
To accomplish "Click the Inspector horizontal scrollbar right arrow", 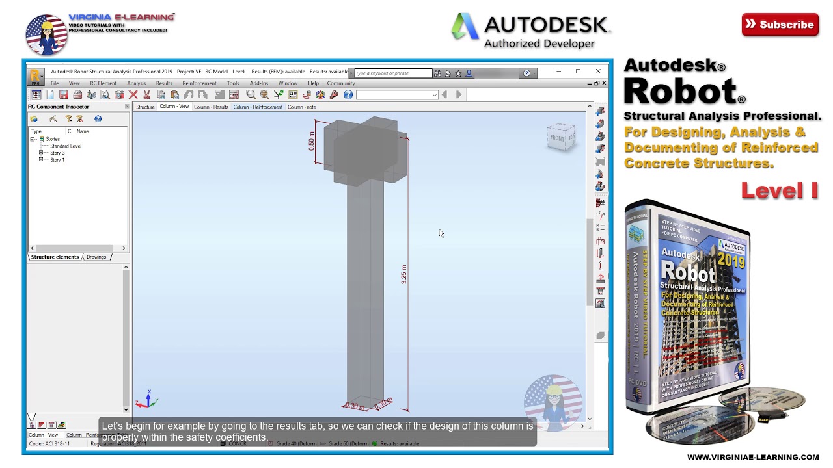I will coord(124,248).
